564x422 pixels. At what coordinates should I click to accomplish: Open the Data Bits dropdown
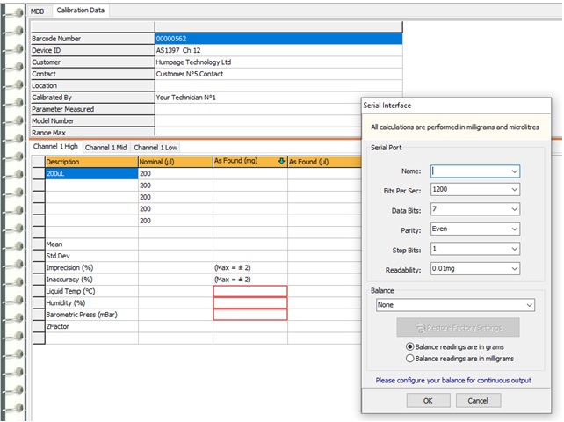click(x=514, y=209)
